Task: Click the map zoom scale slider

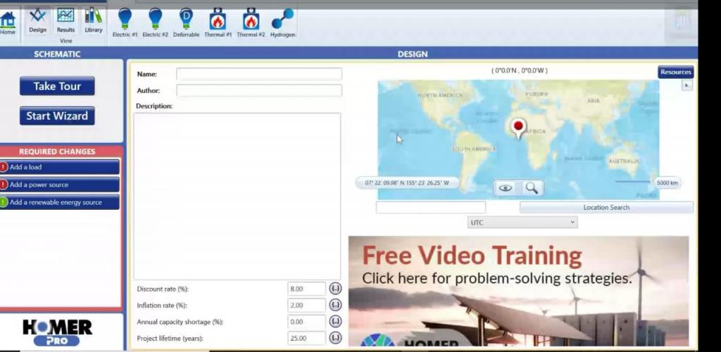Action: coord(634,182)
